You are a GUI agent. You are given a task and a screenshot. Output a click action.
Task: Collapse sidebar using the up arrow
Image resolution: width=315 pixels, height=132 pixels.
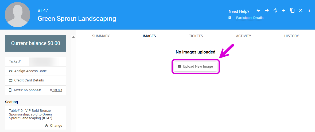(73, 37)
